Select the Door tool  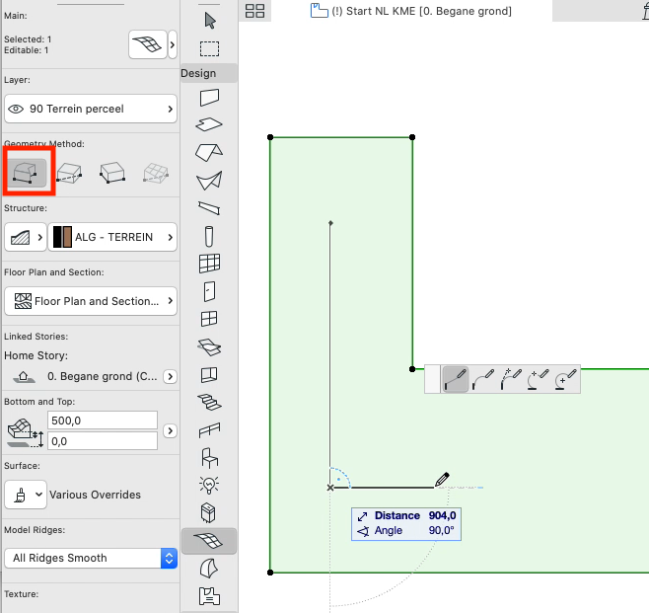click(x=209, y=291)
